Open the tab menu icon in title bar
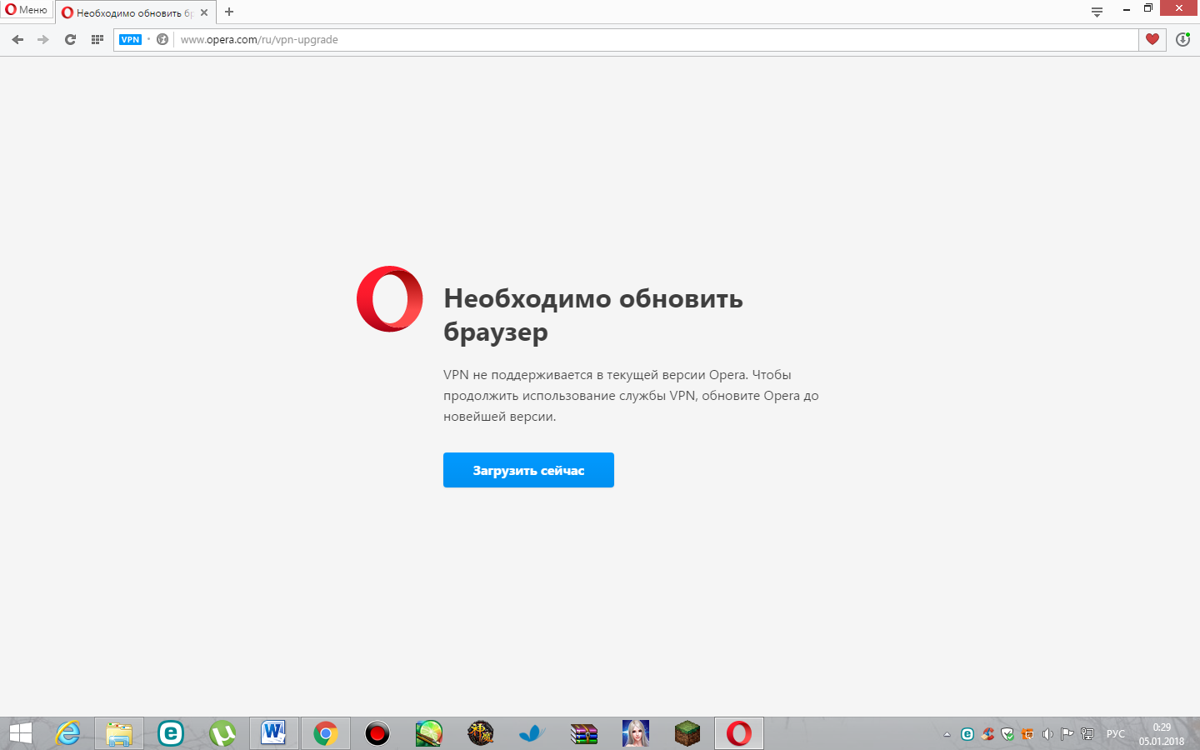The image size is (1200, 750). click(1097, 12)
